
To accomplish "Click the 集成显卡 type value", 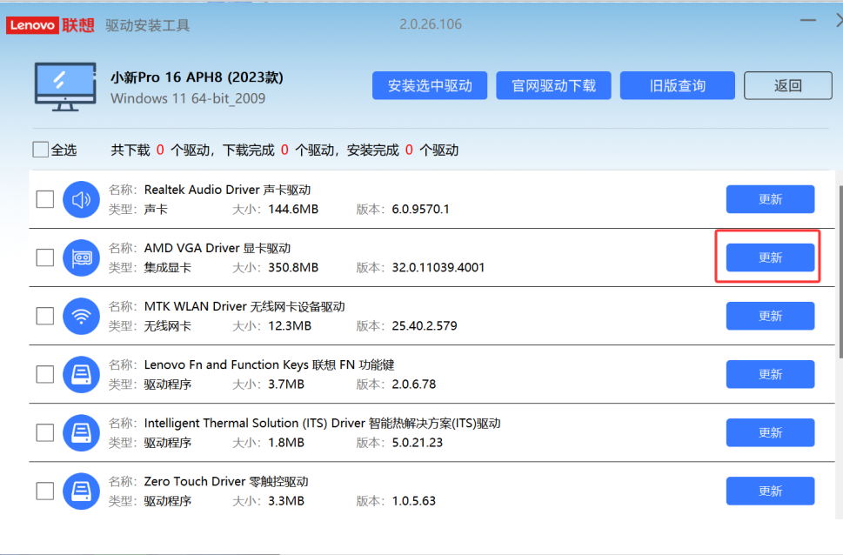I will tap(167, 268).
